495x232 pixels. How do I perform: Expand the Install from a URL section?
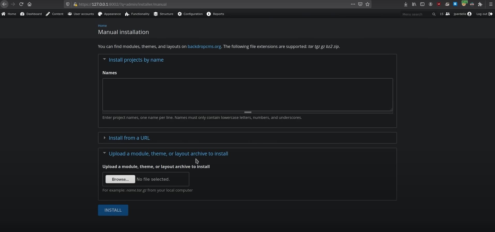click(129, 138)
